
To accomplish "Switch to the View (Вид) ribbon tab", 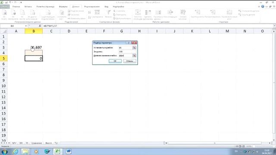I will click(x=107, y=6).
